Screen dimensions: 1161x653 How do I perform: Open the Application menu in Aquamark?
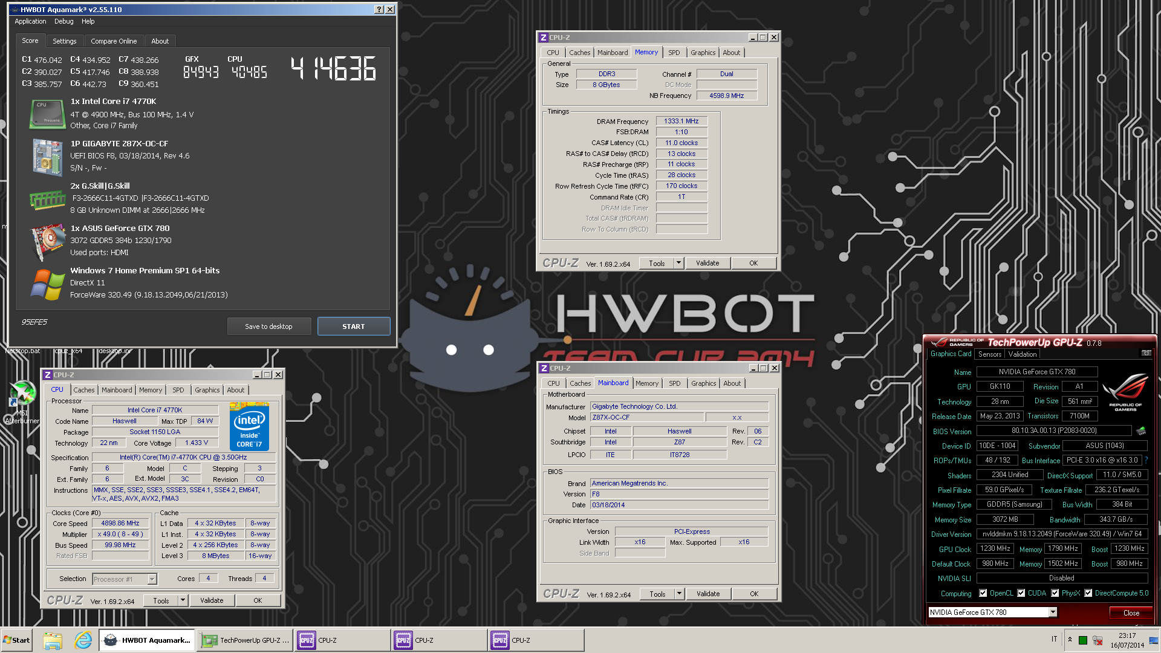(30, 21)
